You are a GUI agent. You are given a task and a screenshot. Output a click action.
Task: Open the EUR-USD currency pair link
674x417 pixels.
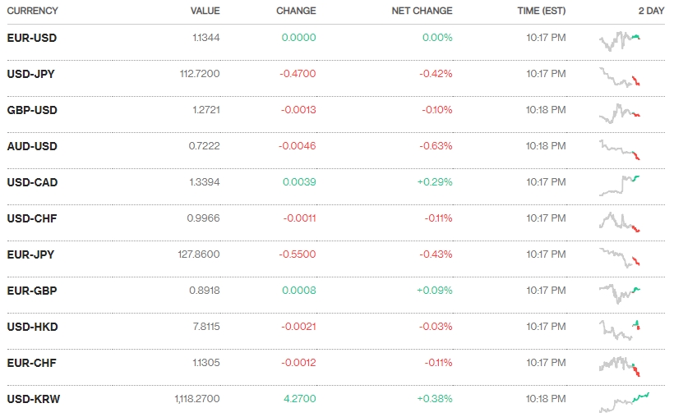31,38
